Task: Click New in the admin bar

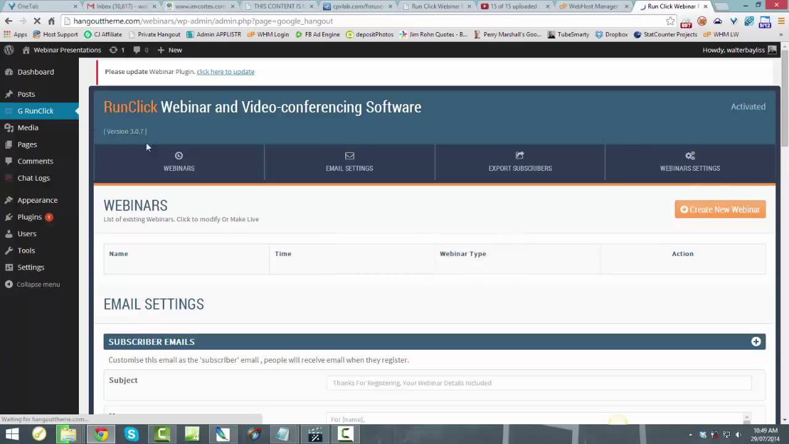Action: 170,50
